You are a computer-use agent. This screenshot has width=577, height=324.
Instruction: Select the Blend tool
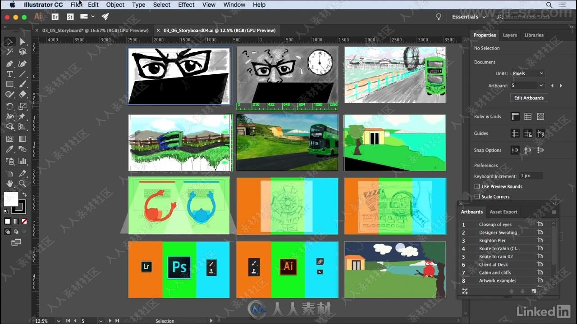22,149
